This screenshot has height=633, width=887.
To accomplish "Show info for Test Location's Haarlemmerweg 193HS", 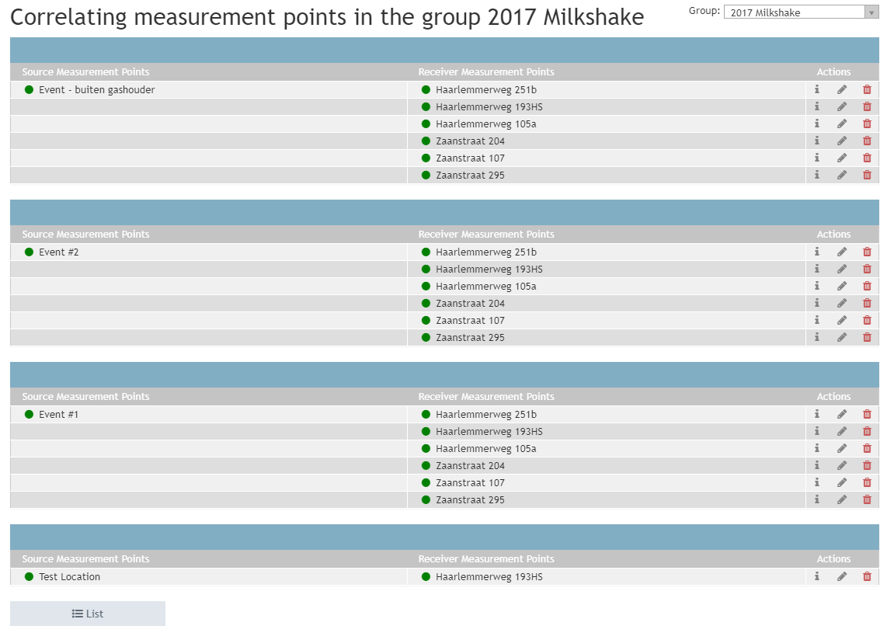I will point(817,577).
